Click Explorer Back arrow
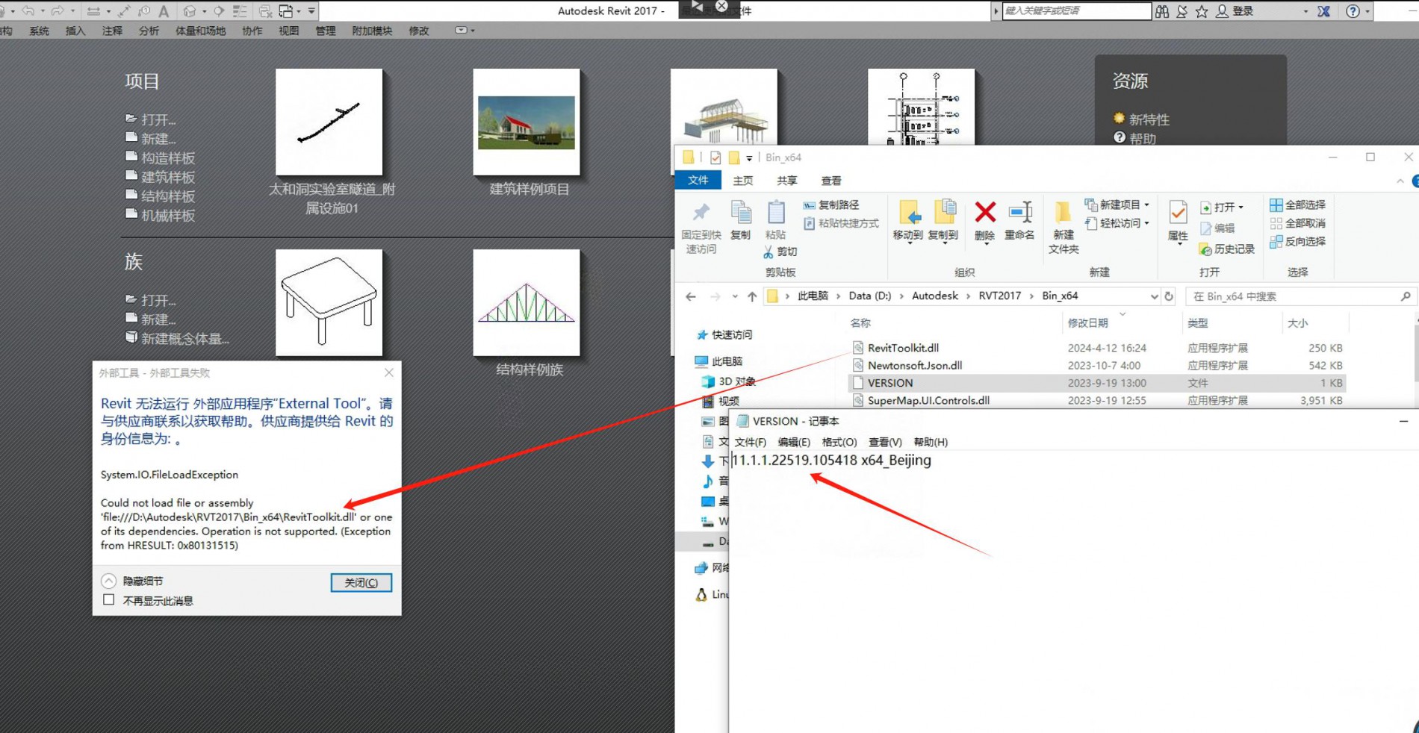 coord(691,296)
